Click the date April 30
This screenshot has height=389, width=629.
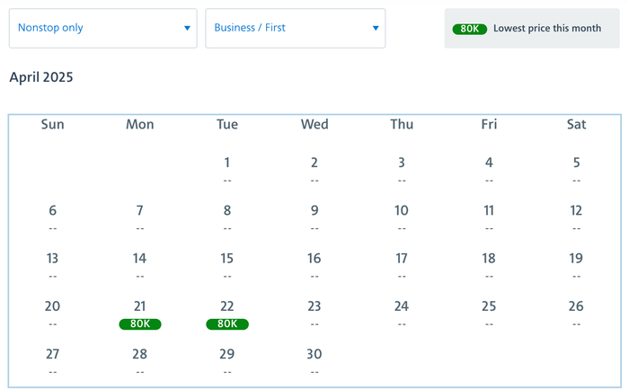click(314, 354)
